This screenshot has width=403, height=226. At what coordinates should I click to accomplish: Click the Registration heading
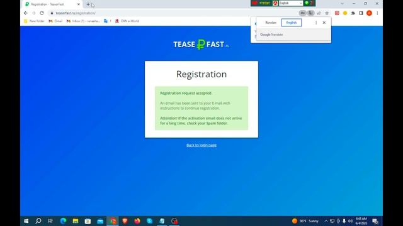point(201,74)
